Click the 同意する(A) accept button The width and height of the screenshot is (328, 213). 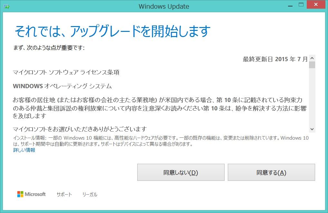(x=271, y=172)
